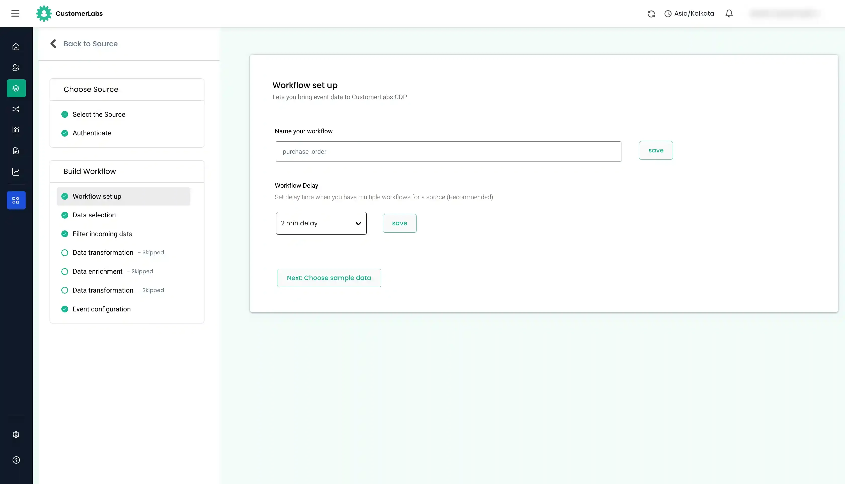Open the bar chart analytics sidebar icon
845x484 pixels.
click(x=16, y=130)
